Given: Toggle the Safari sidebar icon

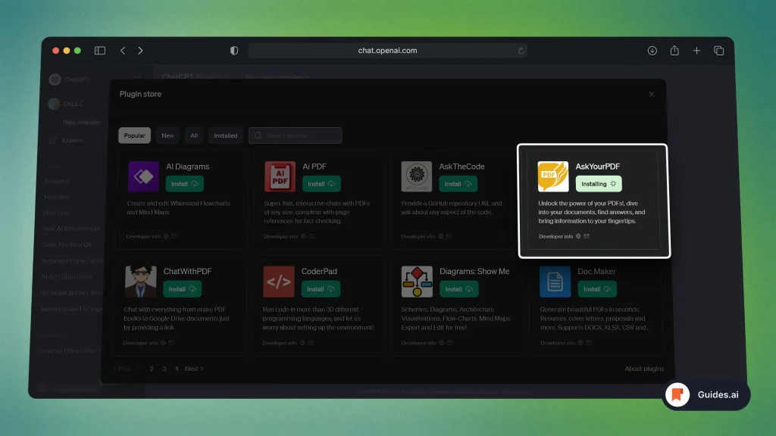Looking at the screenshot, I should (100, 51).
